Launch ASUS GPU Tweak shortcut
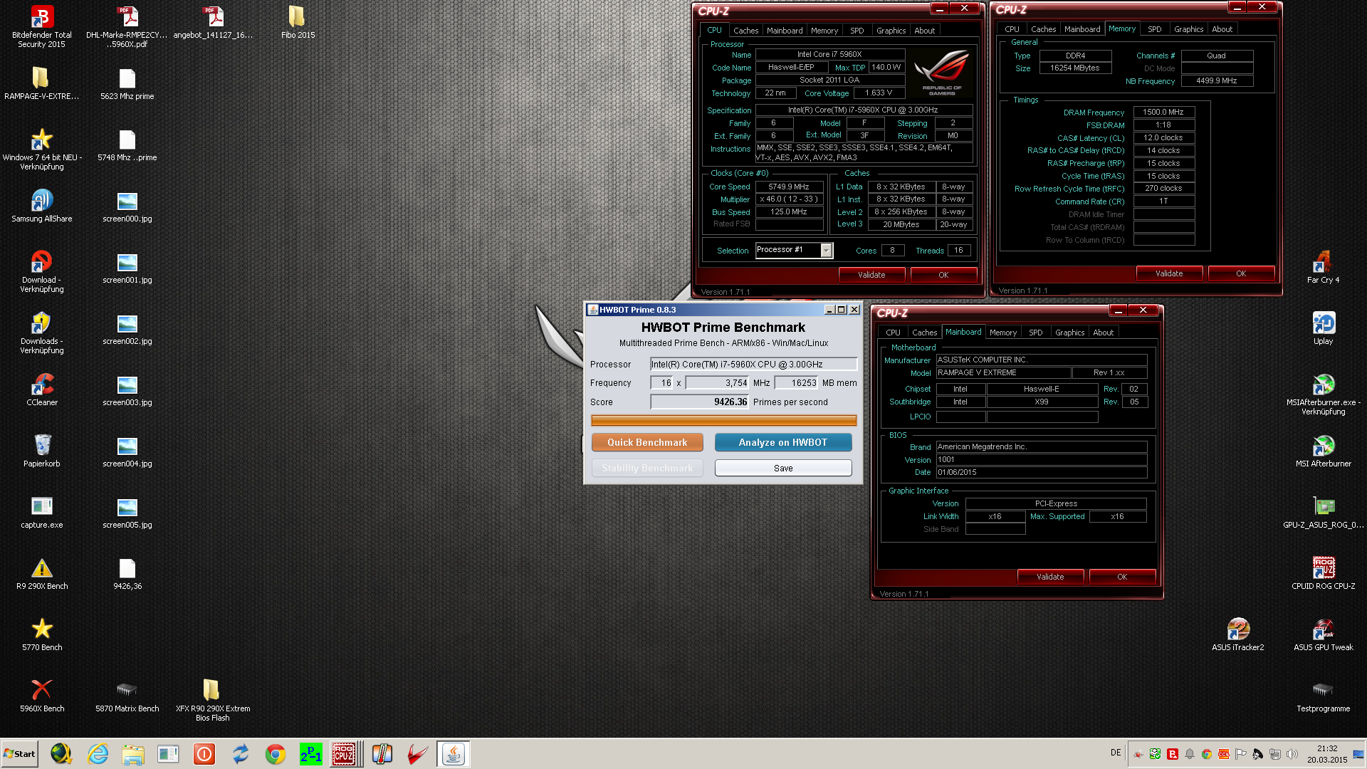Image resolution: width=1367 pixels, height=769 pixels. click(1323, 634)
